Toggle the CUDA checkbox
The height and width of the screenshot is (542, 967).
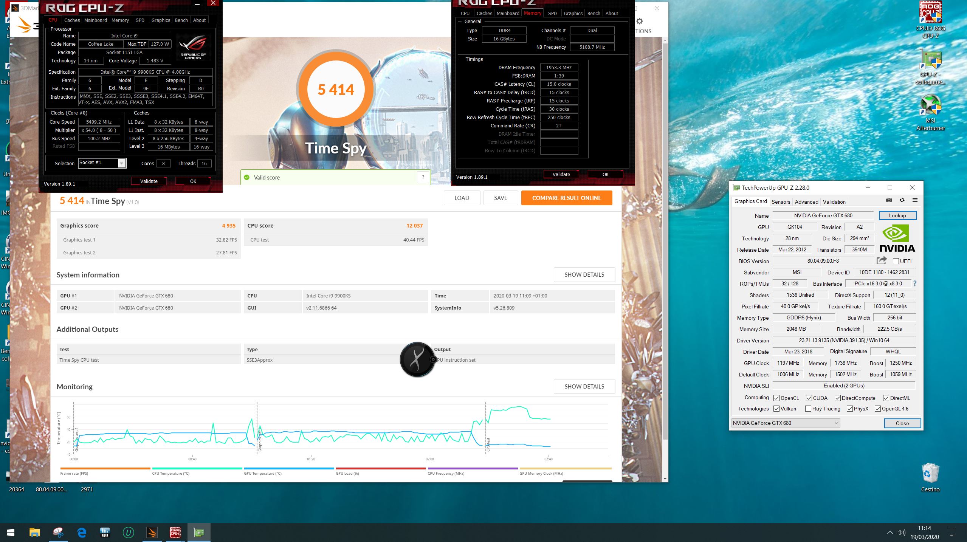tap(809, 398)
